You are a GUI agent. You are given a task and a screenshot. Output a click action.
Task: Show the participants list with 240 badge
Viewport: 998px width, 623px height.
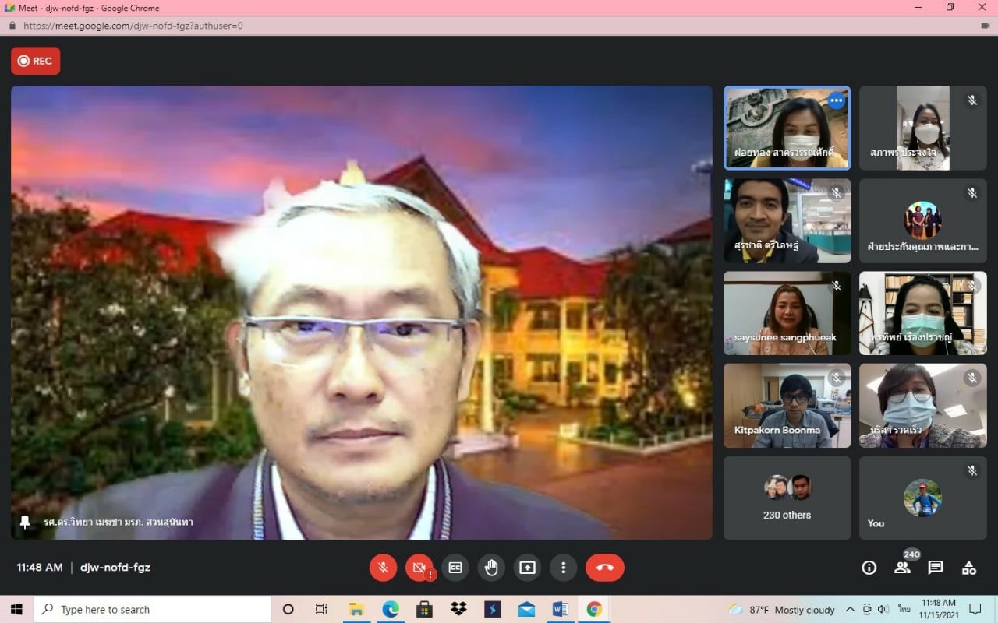tap(902, 568)
